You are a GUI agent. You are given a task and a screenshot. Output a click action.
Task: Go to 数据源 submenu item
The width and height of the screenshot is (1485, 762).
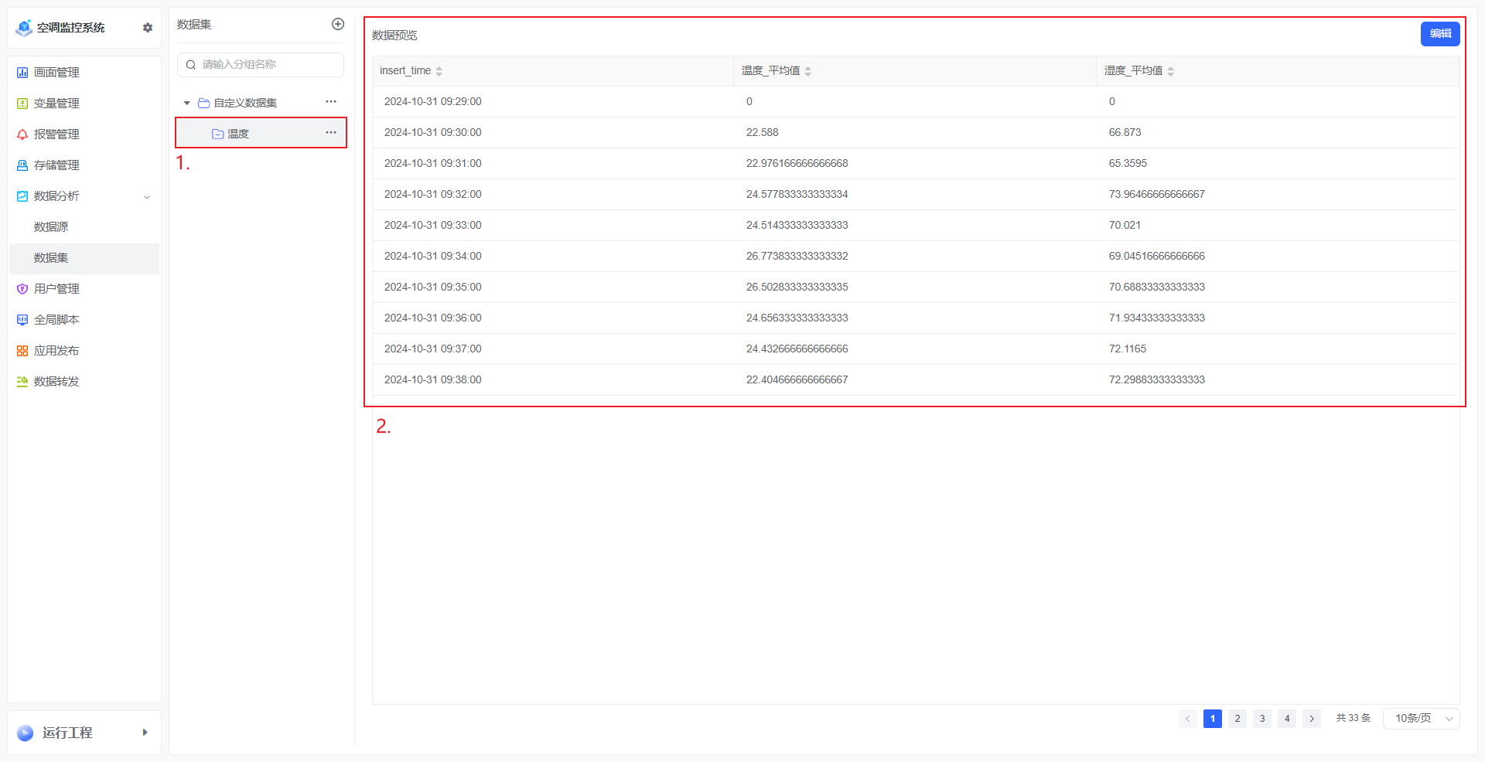point(51,227)
